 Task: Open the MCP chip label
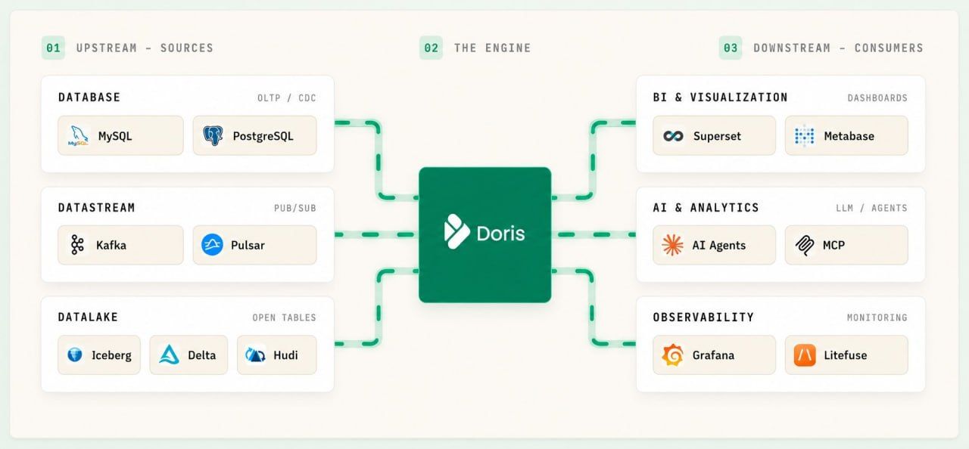coord(834,245)
